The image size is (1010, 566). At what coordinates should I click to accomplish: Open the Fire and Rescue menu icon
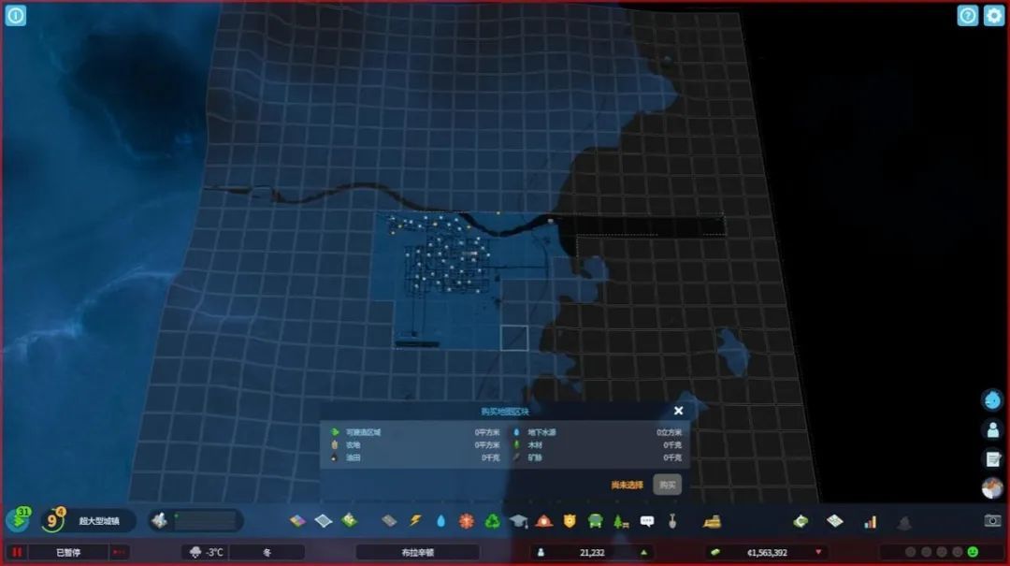[544, 521]
